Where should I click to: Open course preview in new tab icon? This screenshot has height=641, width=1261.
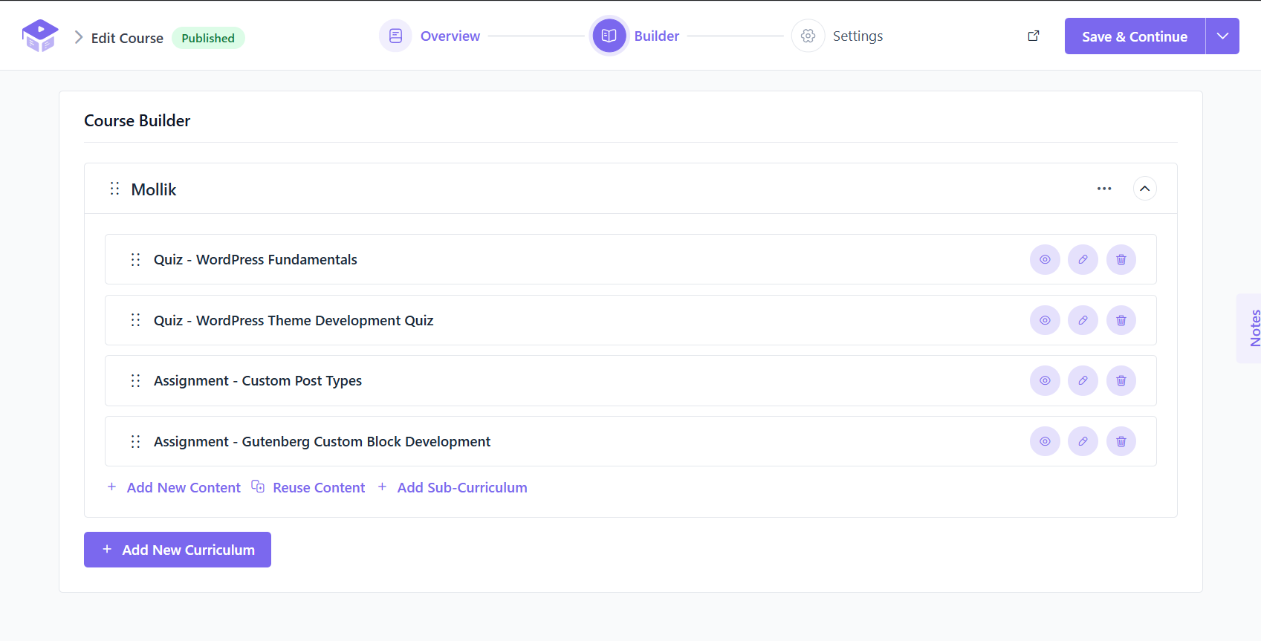click(x=1033, y=36)
